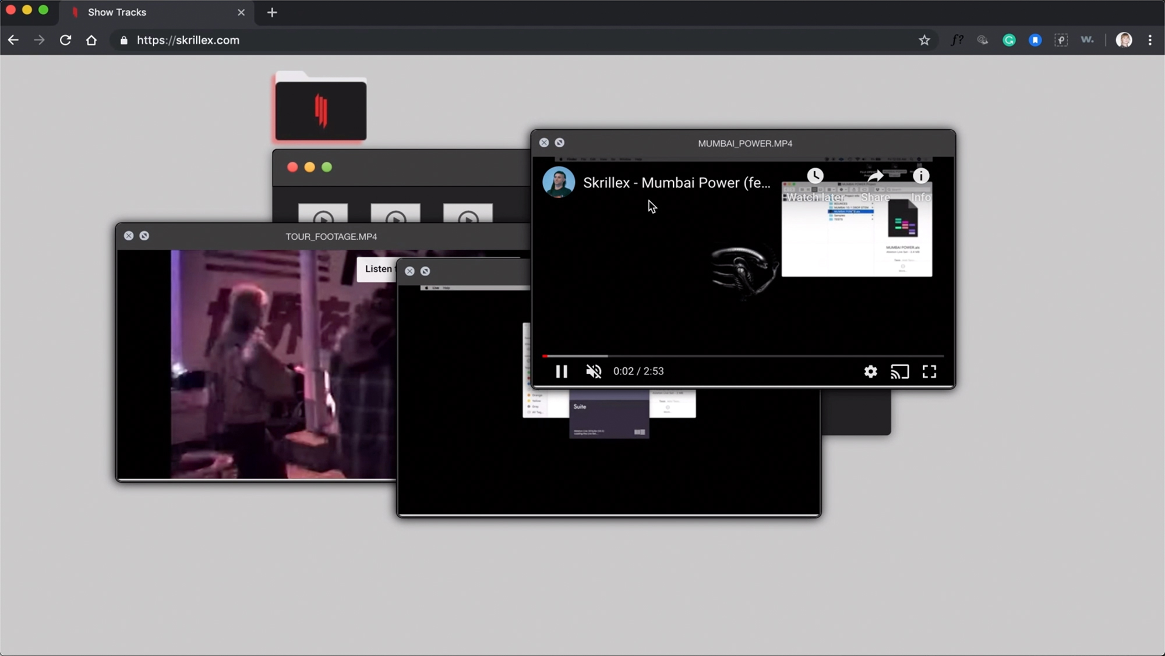Unmute the Mumbai Power video audio
The width and height of the screenshot is (1165, 656).
[x=594, y=371]
